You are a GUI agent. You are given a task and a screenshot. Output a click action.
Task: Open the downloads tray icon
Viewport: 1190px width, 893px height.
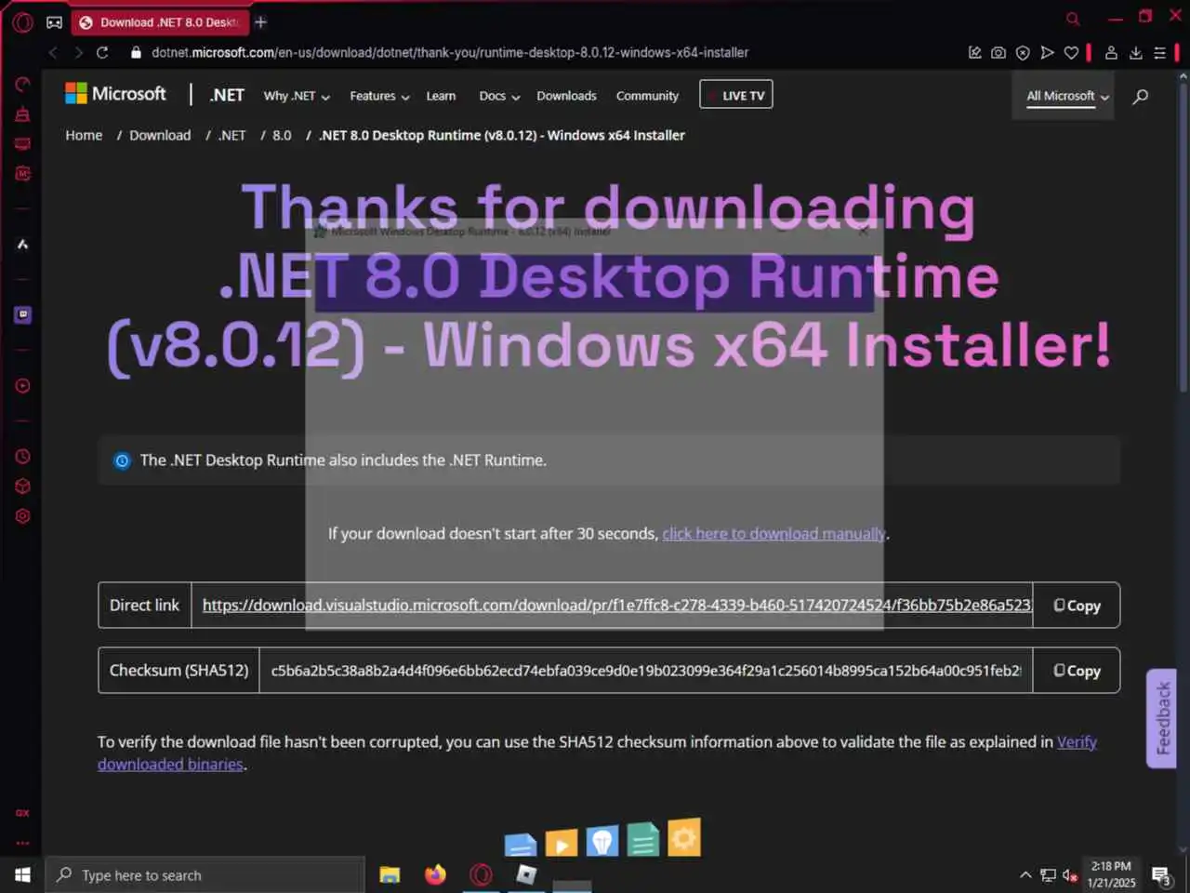[x=1135, y=53]
